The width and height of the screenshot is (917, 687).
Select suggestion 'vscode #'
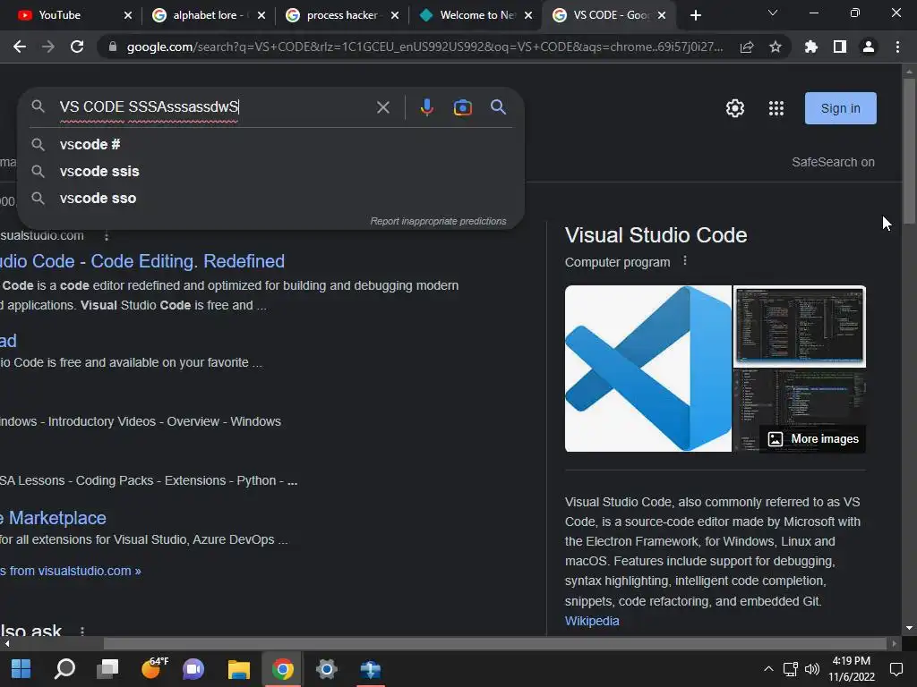(270, 144)
